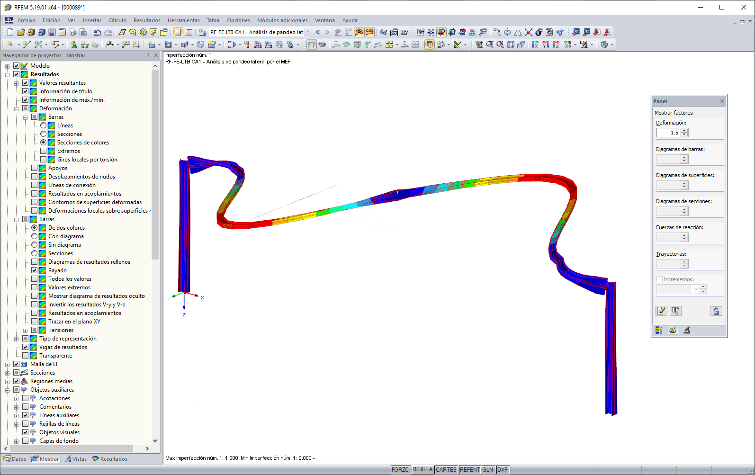Click the zoom window magnifier icon

click(x=490, y=45)
